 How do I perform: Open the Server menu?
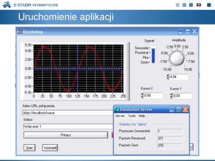(120, 116)
